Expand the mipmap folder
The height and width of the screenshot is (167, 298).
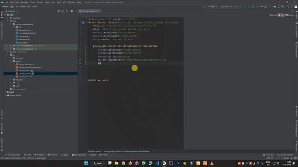[x=11, y=80]
